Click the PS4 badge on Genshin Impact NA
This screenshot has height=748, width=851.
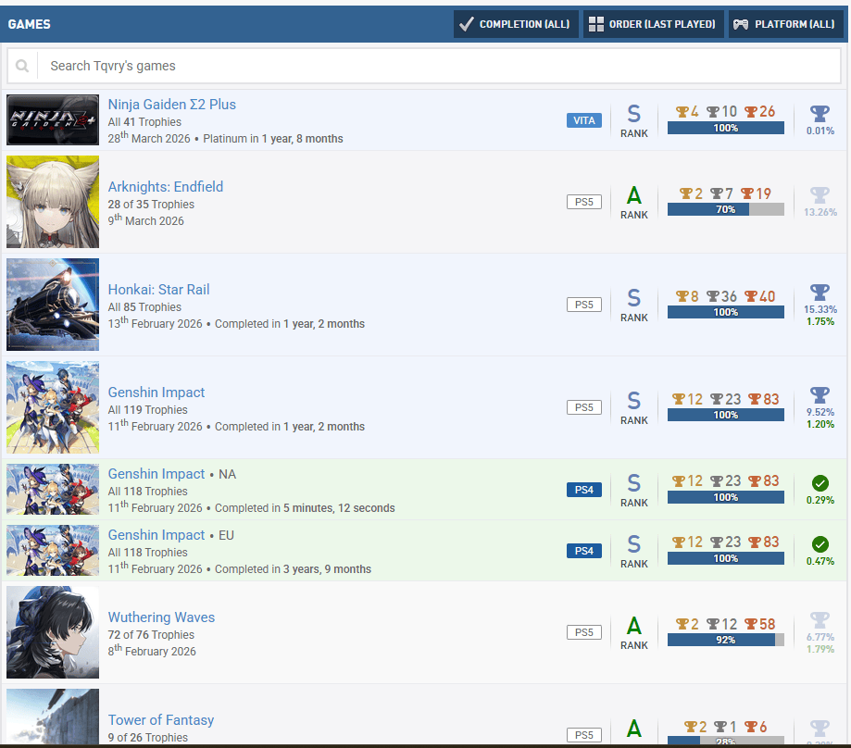pyautogui.click(x=584, y=490)
